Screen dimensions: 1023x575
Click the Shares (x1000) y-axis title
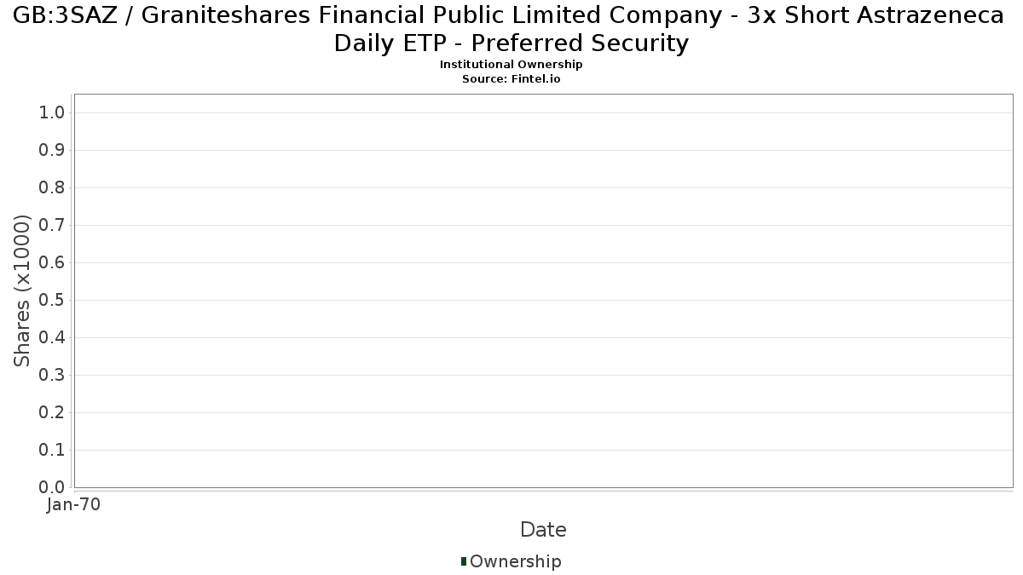pyautogui.click(x=23, y=290)
